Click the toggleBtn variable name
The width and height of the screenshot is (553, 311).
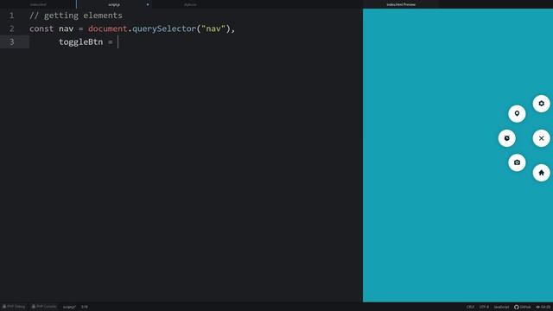[x=80, y=42]
